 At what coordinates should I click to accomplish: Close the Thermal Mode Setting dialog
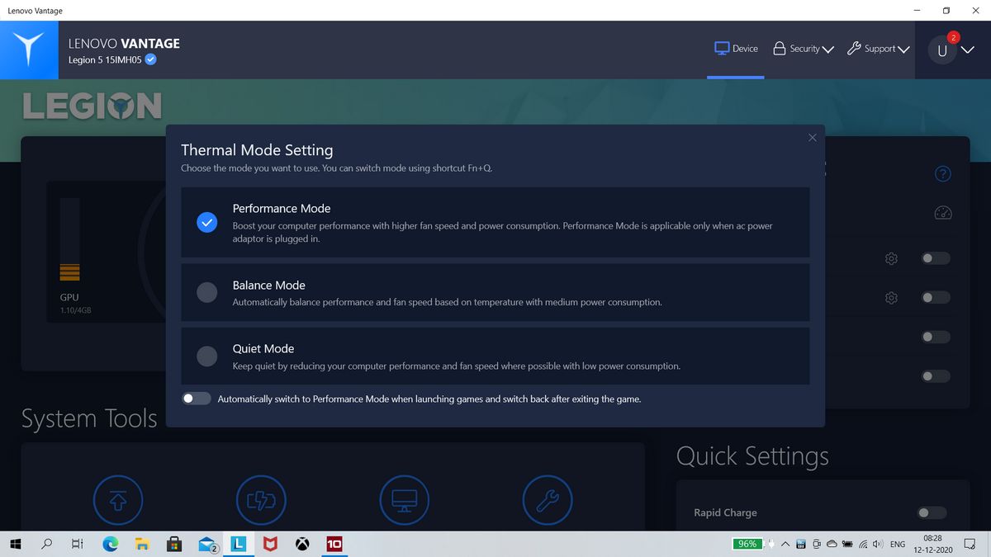click(812, 138)
